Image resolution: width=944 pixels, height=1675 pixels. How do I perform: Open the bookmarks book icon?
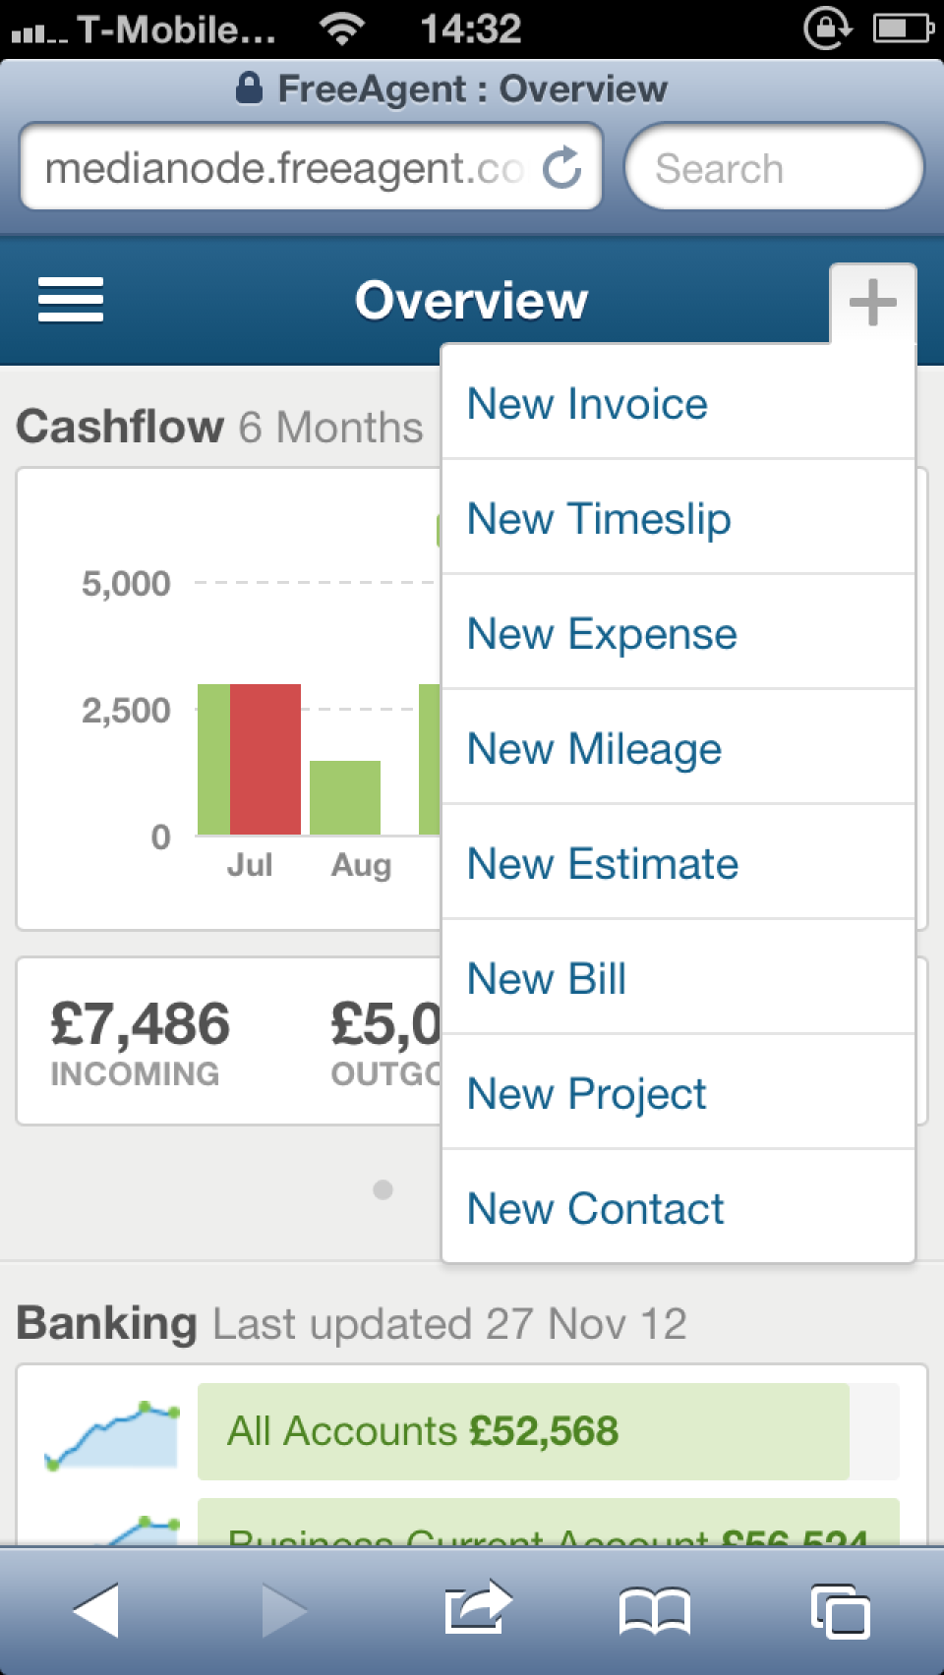(655, 1610)
